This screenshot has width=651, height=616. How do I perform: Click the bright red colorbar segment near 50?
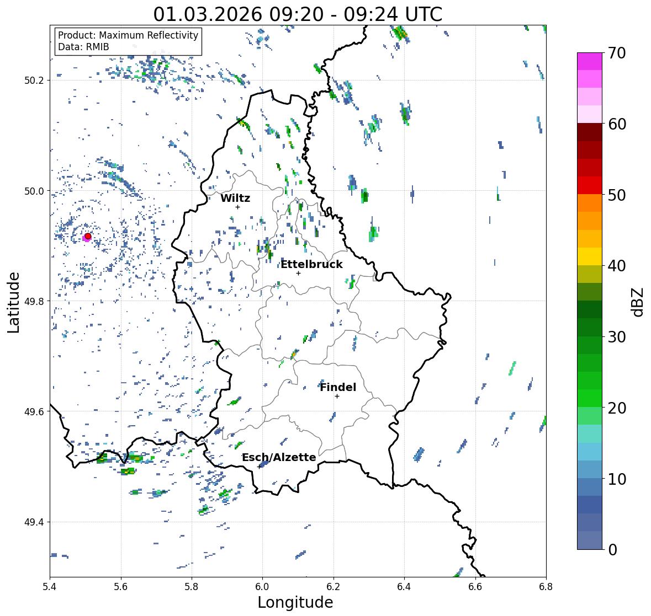click(x=590, y=185)
